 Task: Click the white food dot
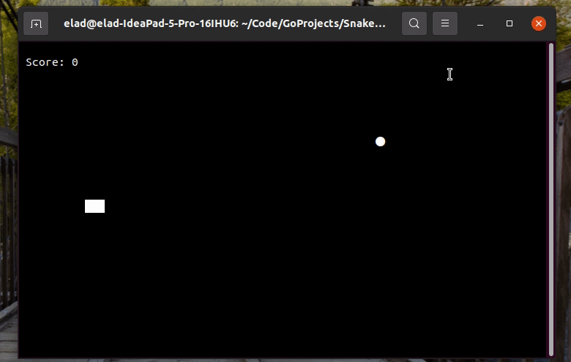pos(380,142)
